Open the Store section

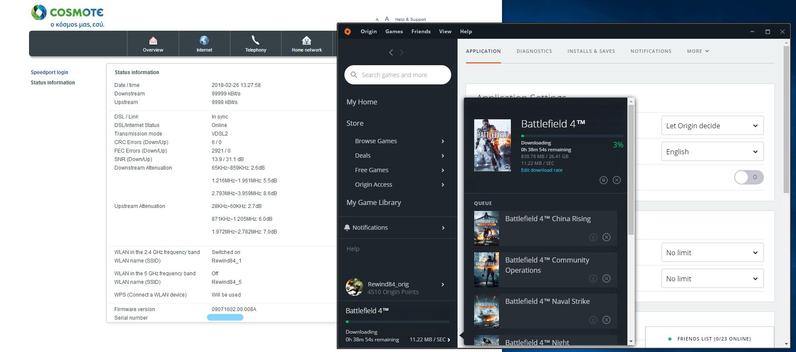click(x=355, y=124)
